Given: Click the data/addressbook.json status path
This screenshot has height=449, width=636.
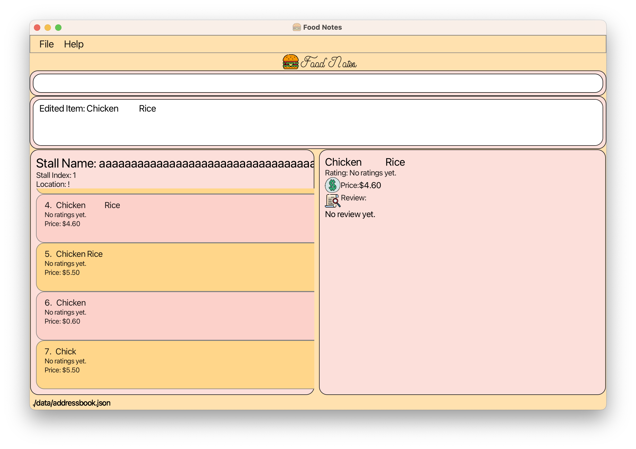Looking at the screenshot, I should pos(72,403).
